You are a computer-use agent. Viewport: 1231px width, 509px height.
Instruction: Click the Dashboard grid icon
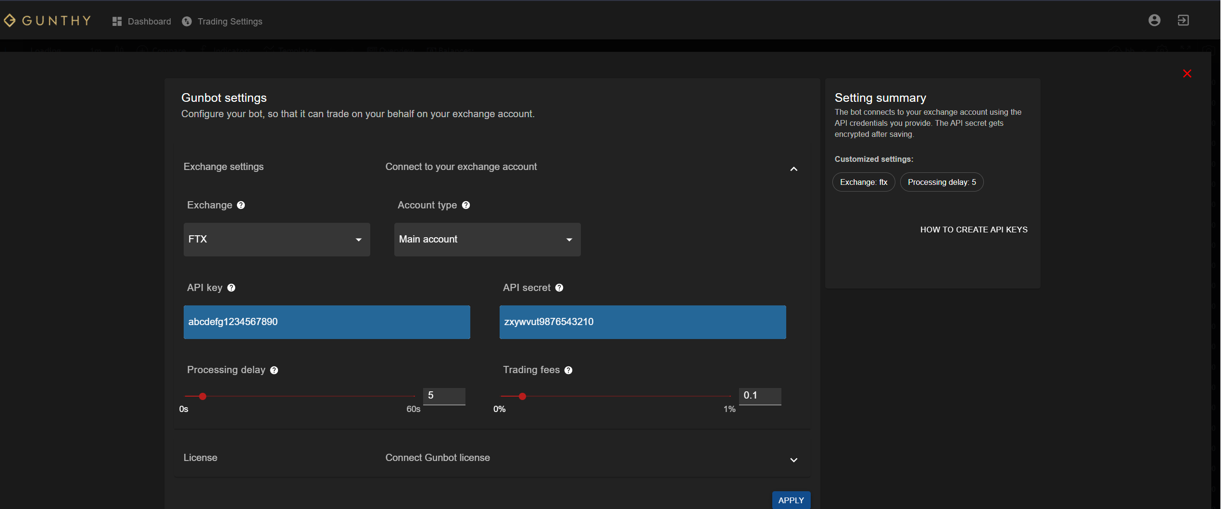pos(117,22)
